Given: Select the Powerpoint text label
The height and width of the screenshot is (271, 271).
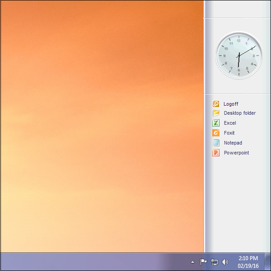Looking at the screenshot, I should click(236, 153).
